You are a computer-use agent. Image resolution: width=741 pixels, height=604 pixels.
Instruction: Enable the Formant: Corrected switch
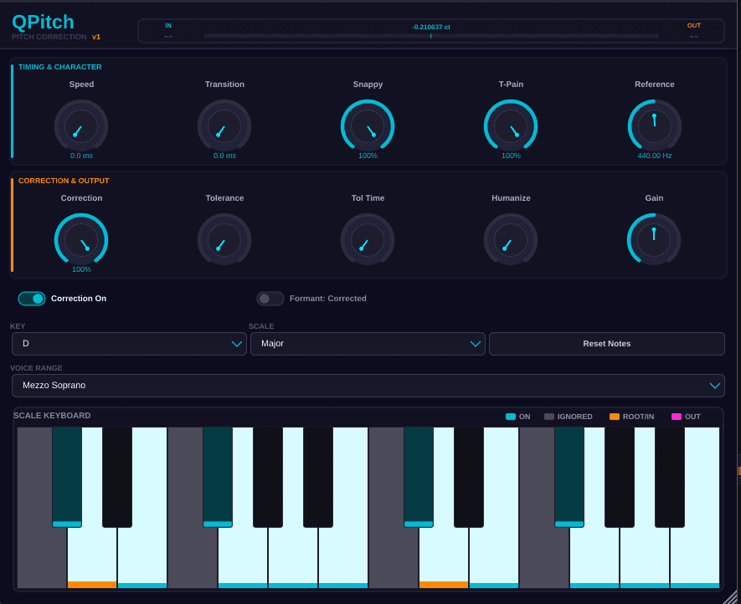coord(270,299)
